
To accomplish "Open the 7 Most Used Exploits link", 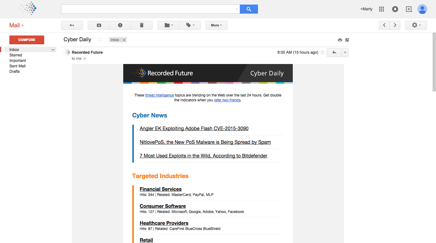I will click(x=203, y=156).
